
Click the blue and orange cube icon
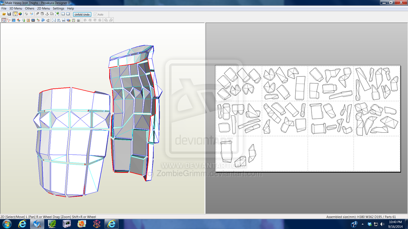31,14
